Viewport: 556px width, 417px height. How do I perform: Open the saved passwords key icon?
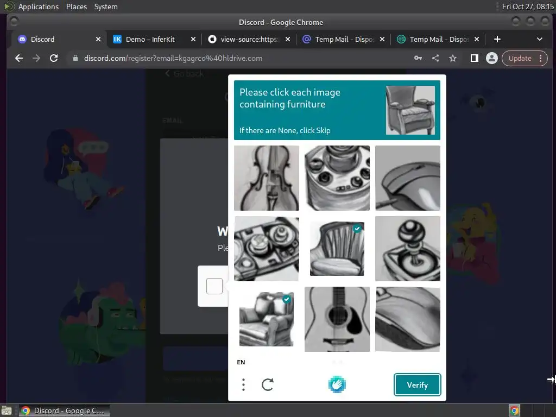(x=418, y=58)
